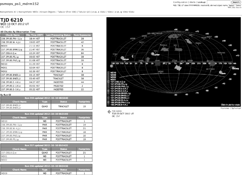This screenshot has width=242, height=175.
Task: Open the Tabular (all) view
Action: [84, 12]
